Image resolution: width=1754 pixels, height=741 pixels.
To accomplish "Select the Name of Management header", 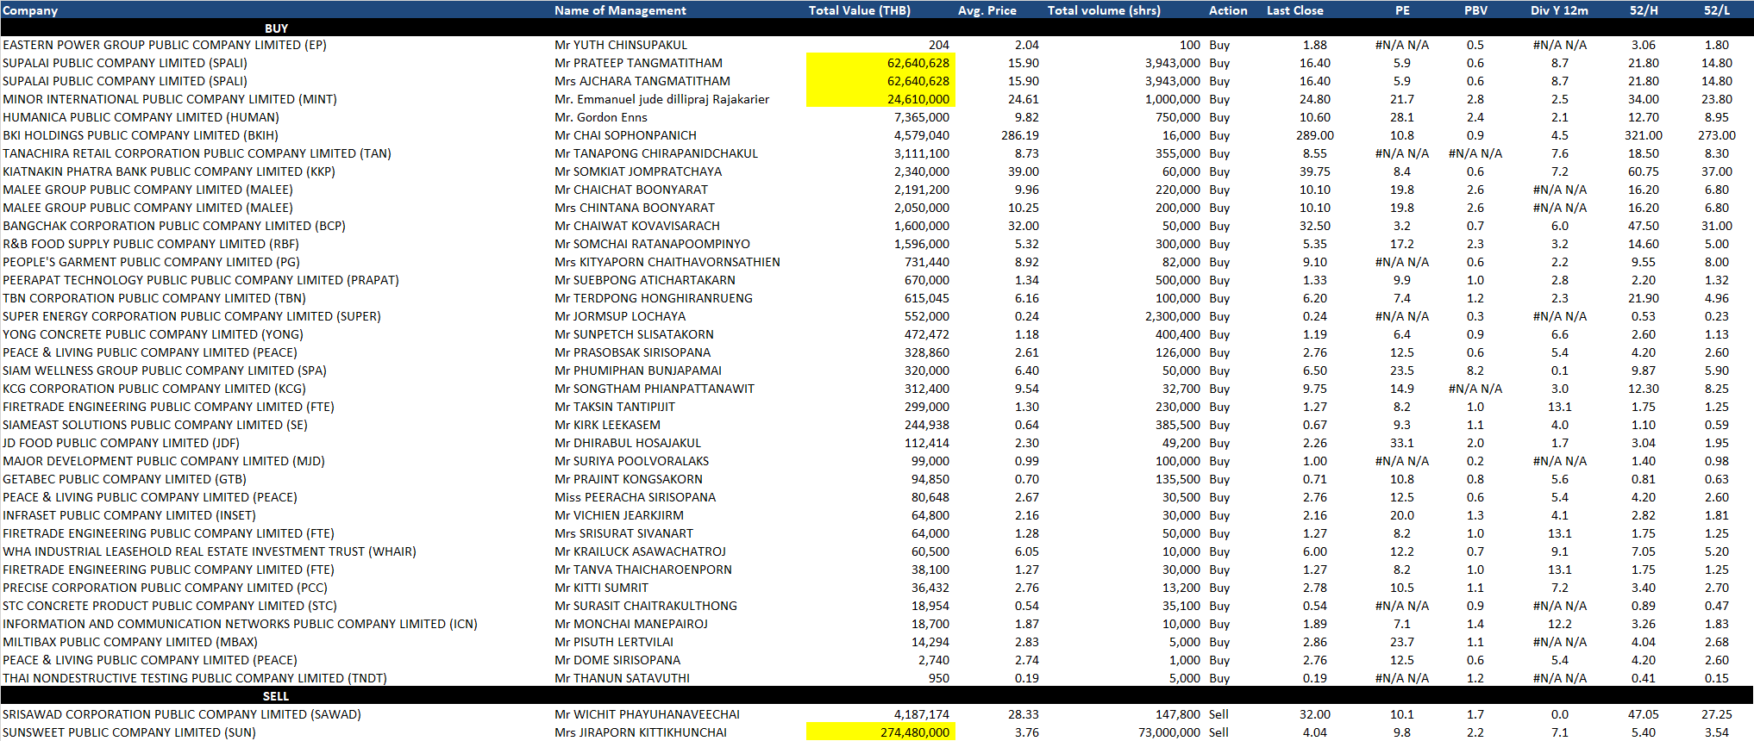I will pyautogui.click(x=620, y=10).
